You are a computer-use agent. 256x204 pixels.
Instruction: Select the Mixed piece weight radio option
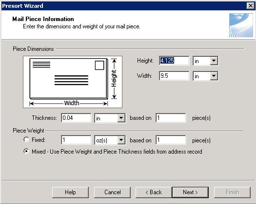(x=26, y=151)
